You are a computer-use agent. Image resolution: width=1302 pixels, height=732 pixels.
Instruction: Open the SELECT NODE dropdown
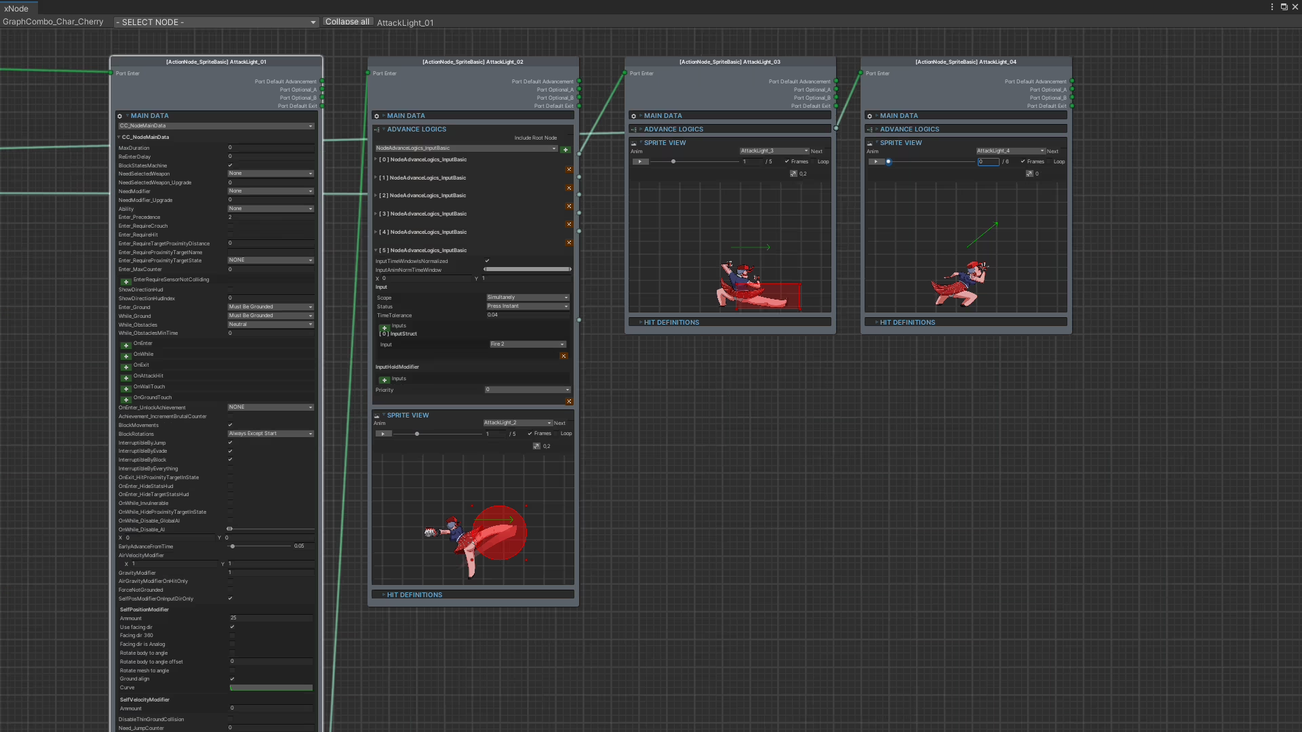pyautogui.click(x=216, y=22)
